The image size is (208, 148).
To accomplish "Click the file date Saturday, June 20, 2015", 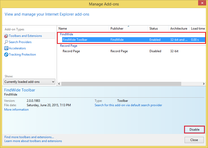I will (x=49, y=105).
